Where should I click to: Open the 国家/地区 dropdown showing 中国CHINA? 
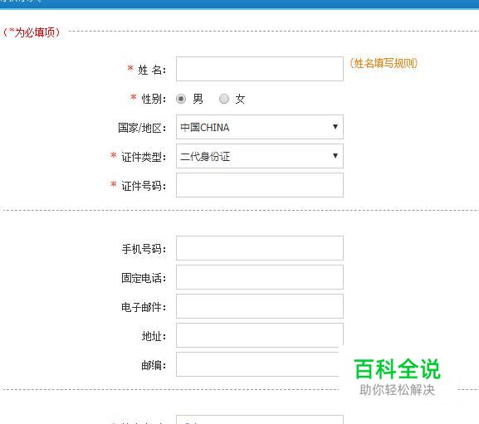[260, 127]
